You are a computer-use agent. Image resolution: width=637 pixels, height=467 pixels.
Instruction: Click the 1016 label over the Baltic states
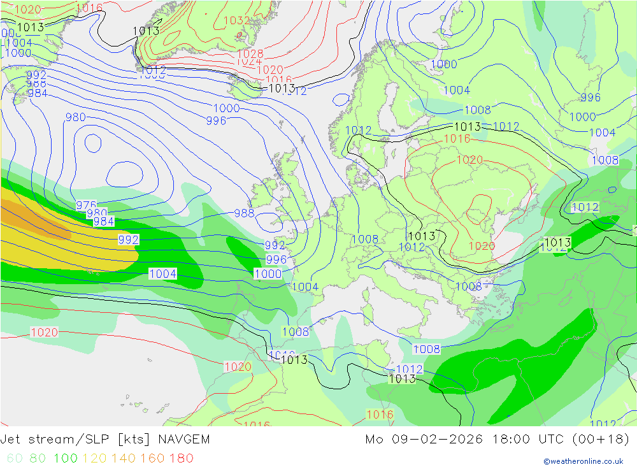click(457, 139)
